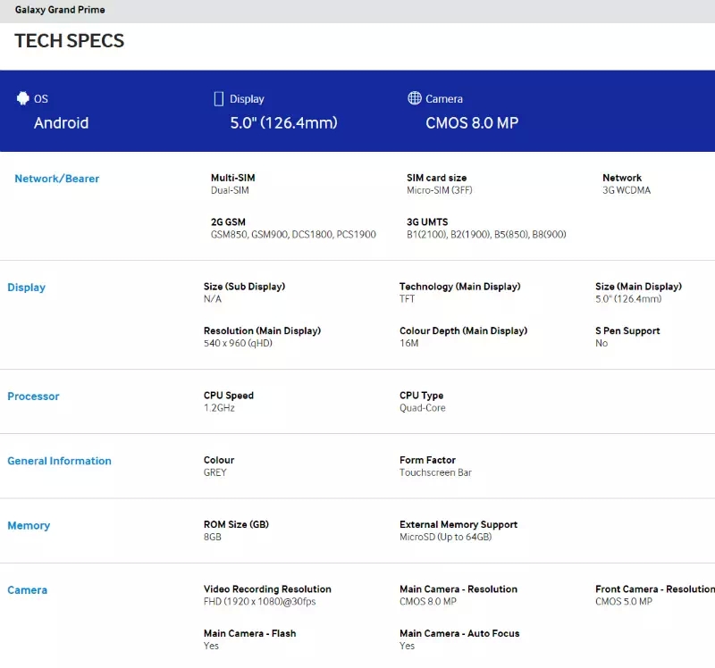Click the "Form Factor" label

coord(428,460)
